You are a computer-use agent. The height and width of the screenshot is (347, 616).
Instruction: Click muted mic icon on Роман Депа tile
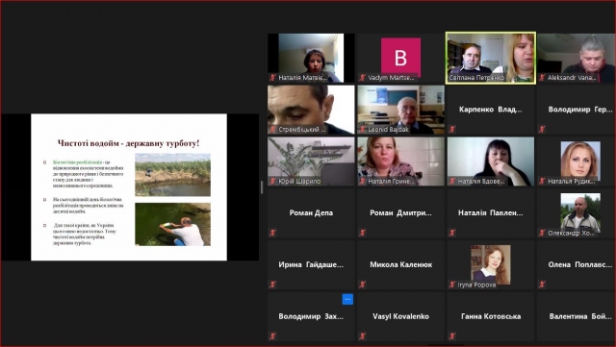272,233
